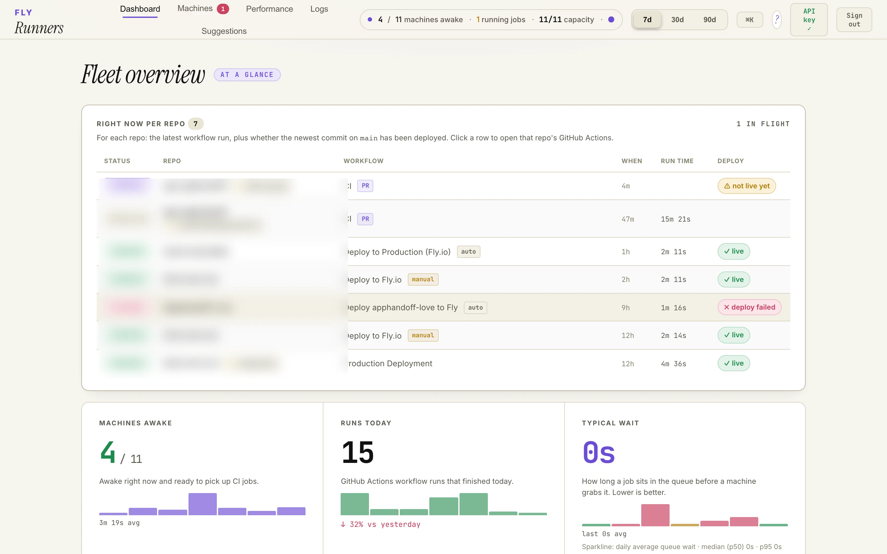887x554 pixels.
Task: Click the Sign out button
Action: [854, 20]
